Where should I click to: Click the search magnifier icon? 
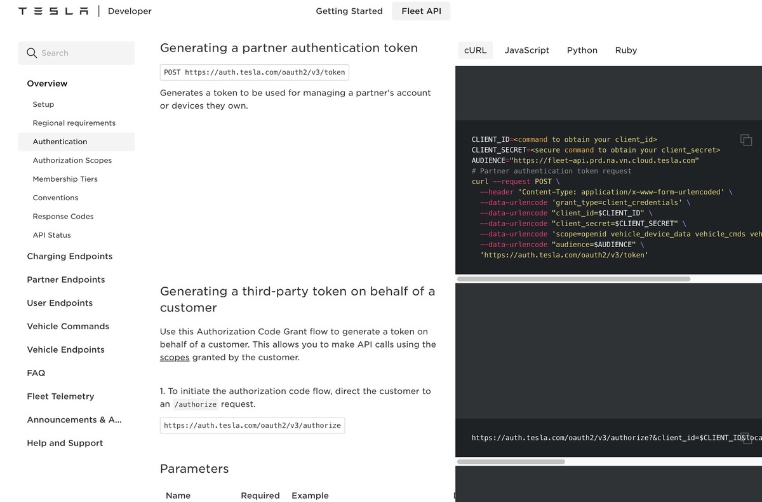[32, 53]
